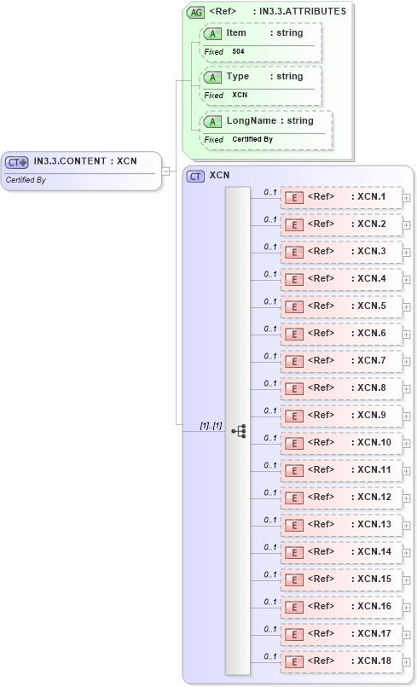Expand the XCN.18 element

407,662
